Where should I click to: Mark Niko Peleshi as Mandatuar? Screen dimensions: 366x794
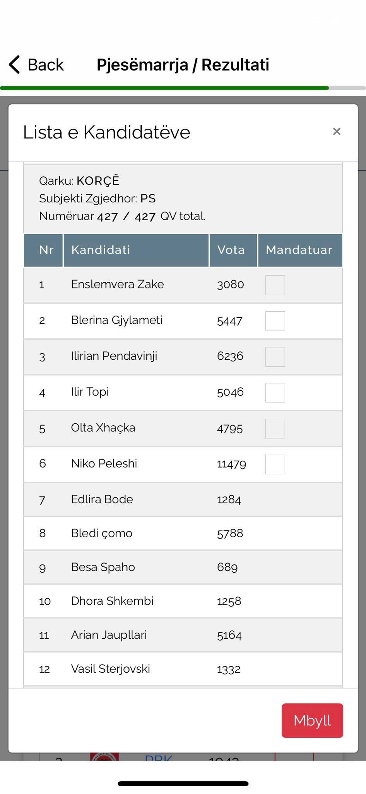click(x=275, y=464)
